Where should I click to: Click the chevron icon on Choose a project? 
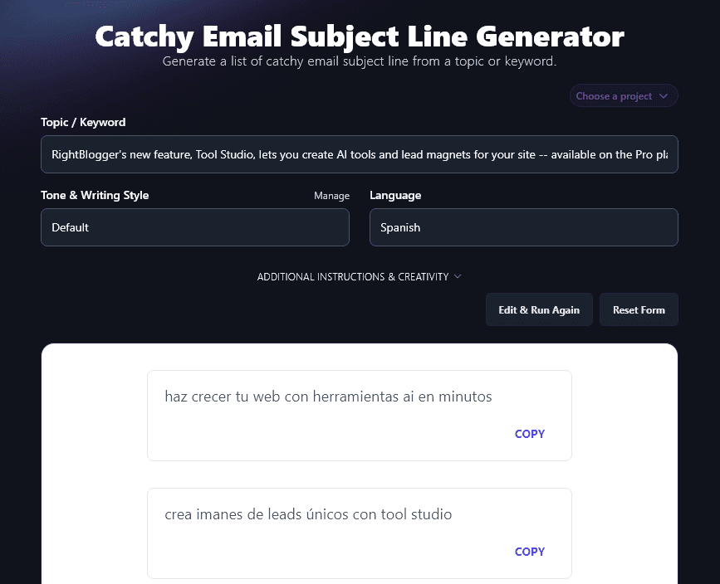click(x=664, y=95)
